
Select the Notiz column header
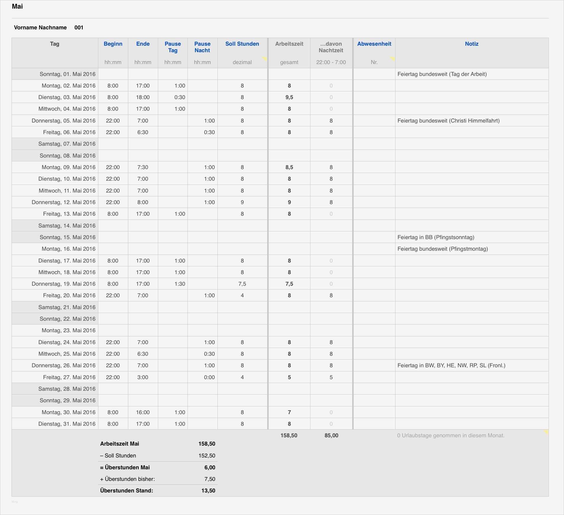click(472, 44)
